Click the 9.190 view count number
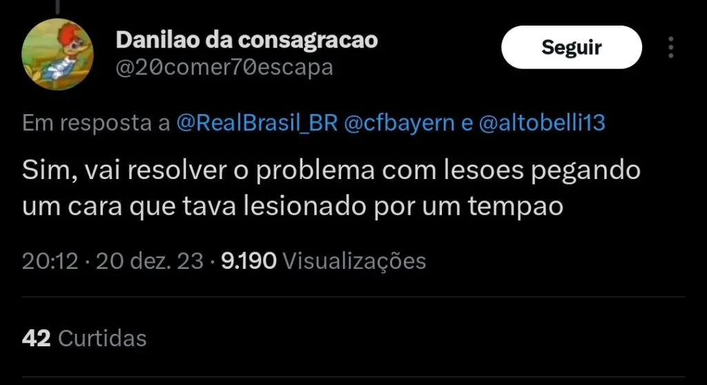The height and width of the screenshot is (385, 707). click(249, 261)
